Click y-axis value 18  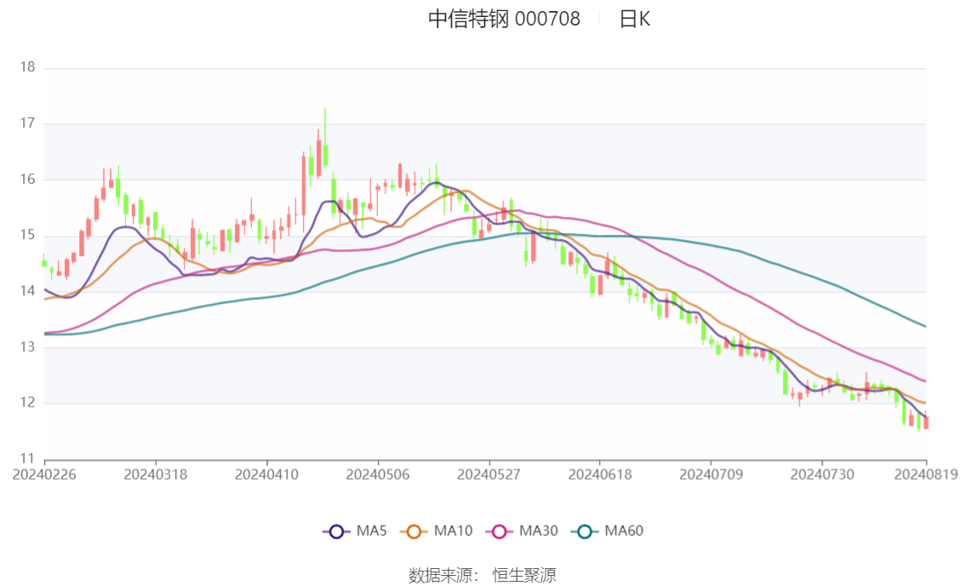pos(27,67)
